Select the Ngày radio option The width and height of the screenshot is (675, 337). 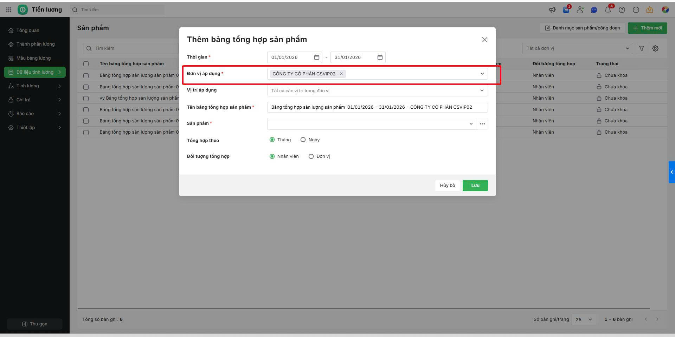(303, 140)
